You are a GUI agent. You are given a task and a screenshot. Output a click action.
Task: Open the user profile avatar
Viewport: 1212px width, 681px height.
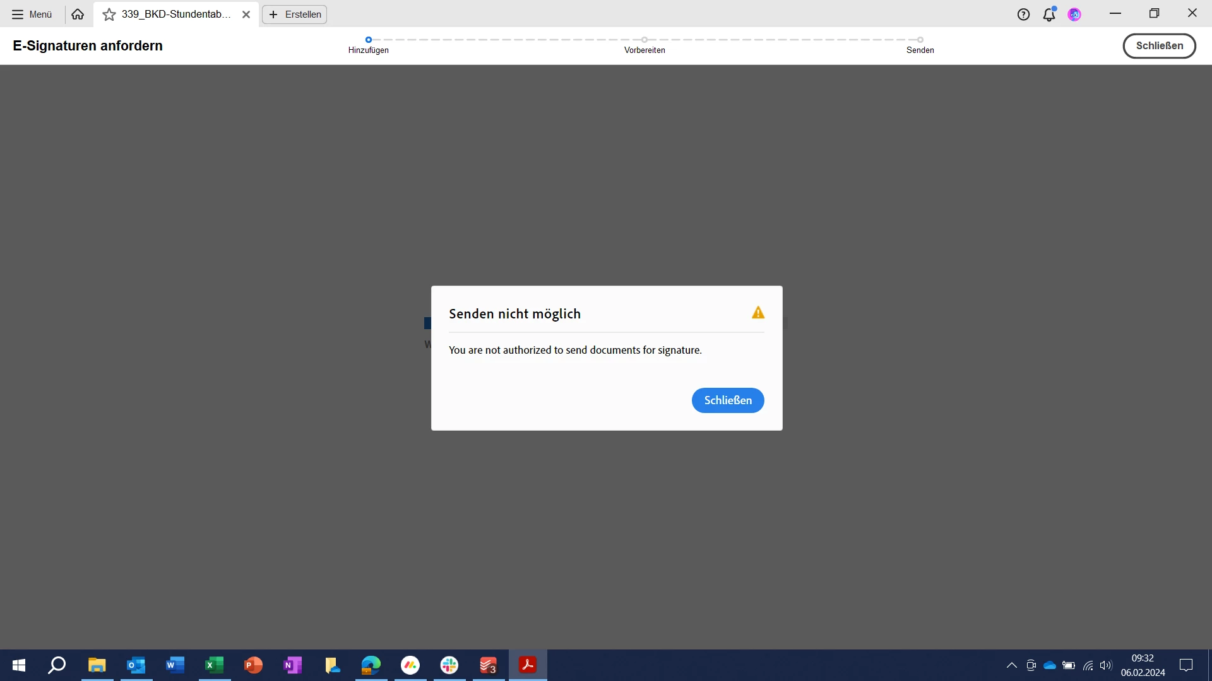click(x=1074, y=14)
